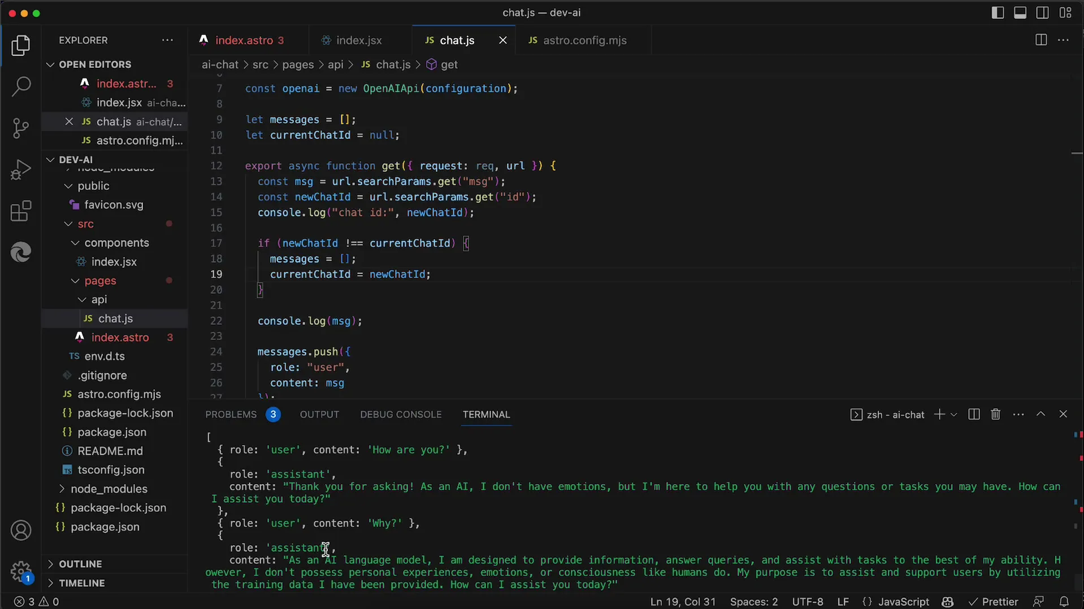
Task: Open editor more actions ellipsis
Action: pyautogui.click(x=1063, y=40)
